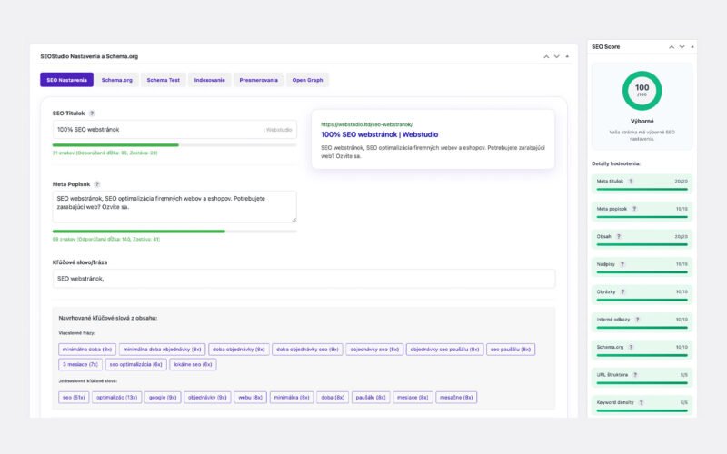Add keyword 'lokálne seo (6x)'
This screenshot has width=727, height=454.
coord(193,365)
